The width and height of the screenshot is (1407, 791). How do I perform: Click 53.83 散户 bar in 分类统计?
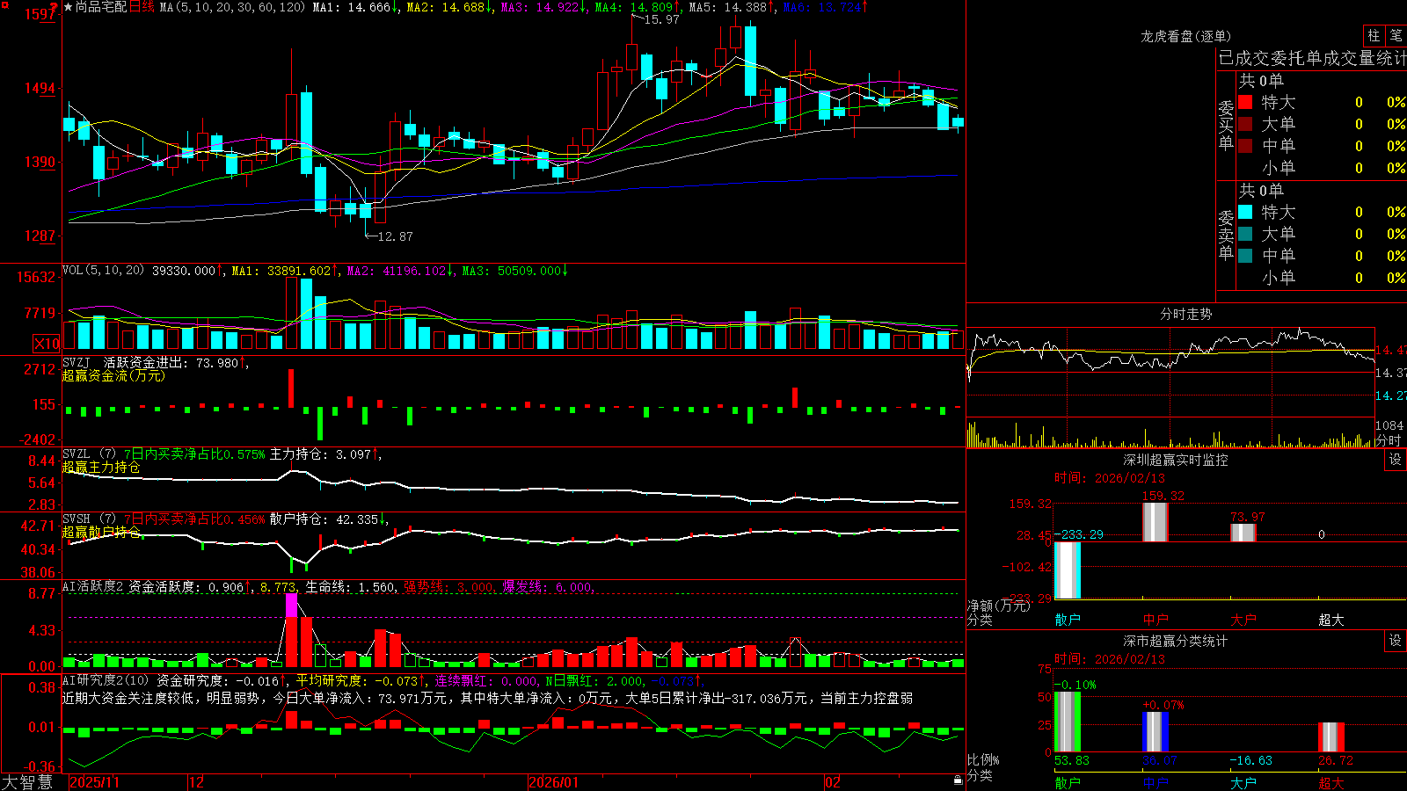point(1068,722)
